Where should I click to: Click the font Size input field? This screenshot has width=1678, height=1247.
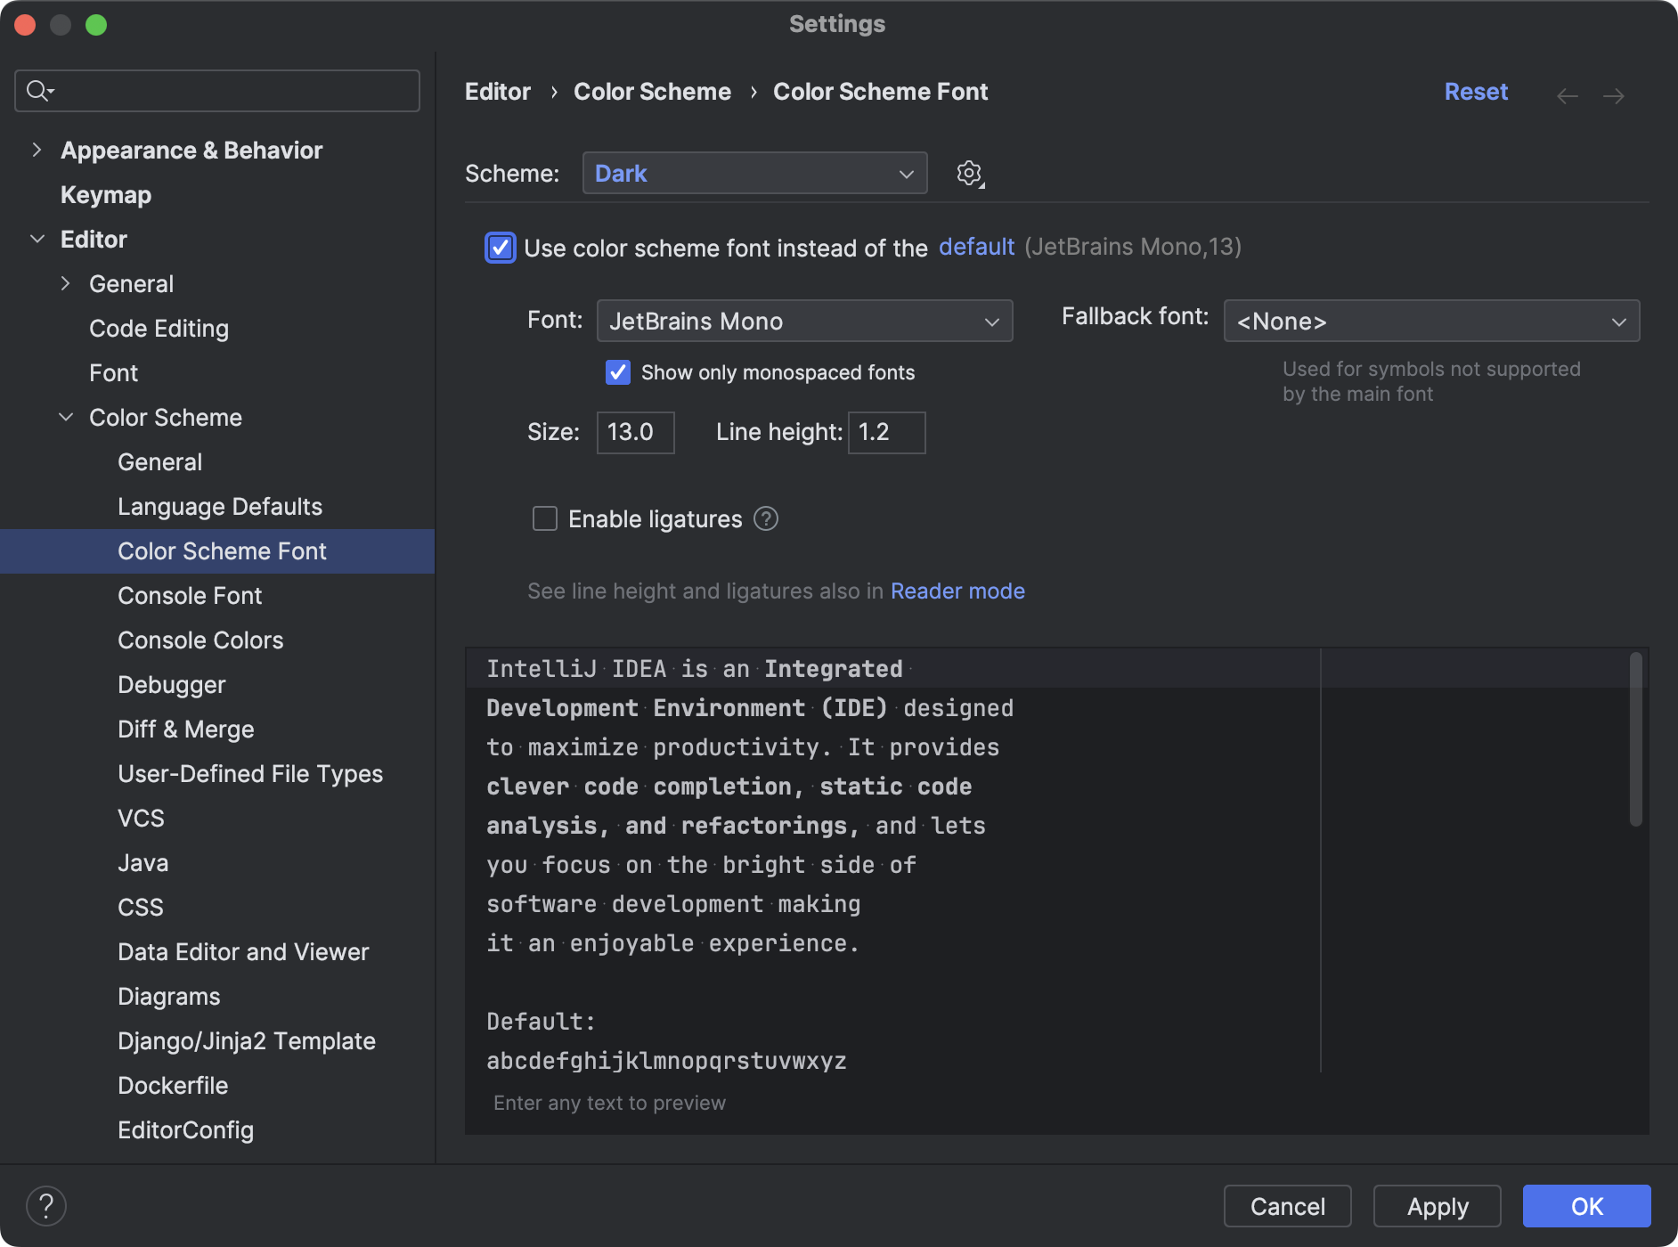[635, 432]
